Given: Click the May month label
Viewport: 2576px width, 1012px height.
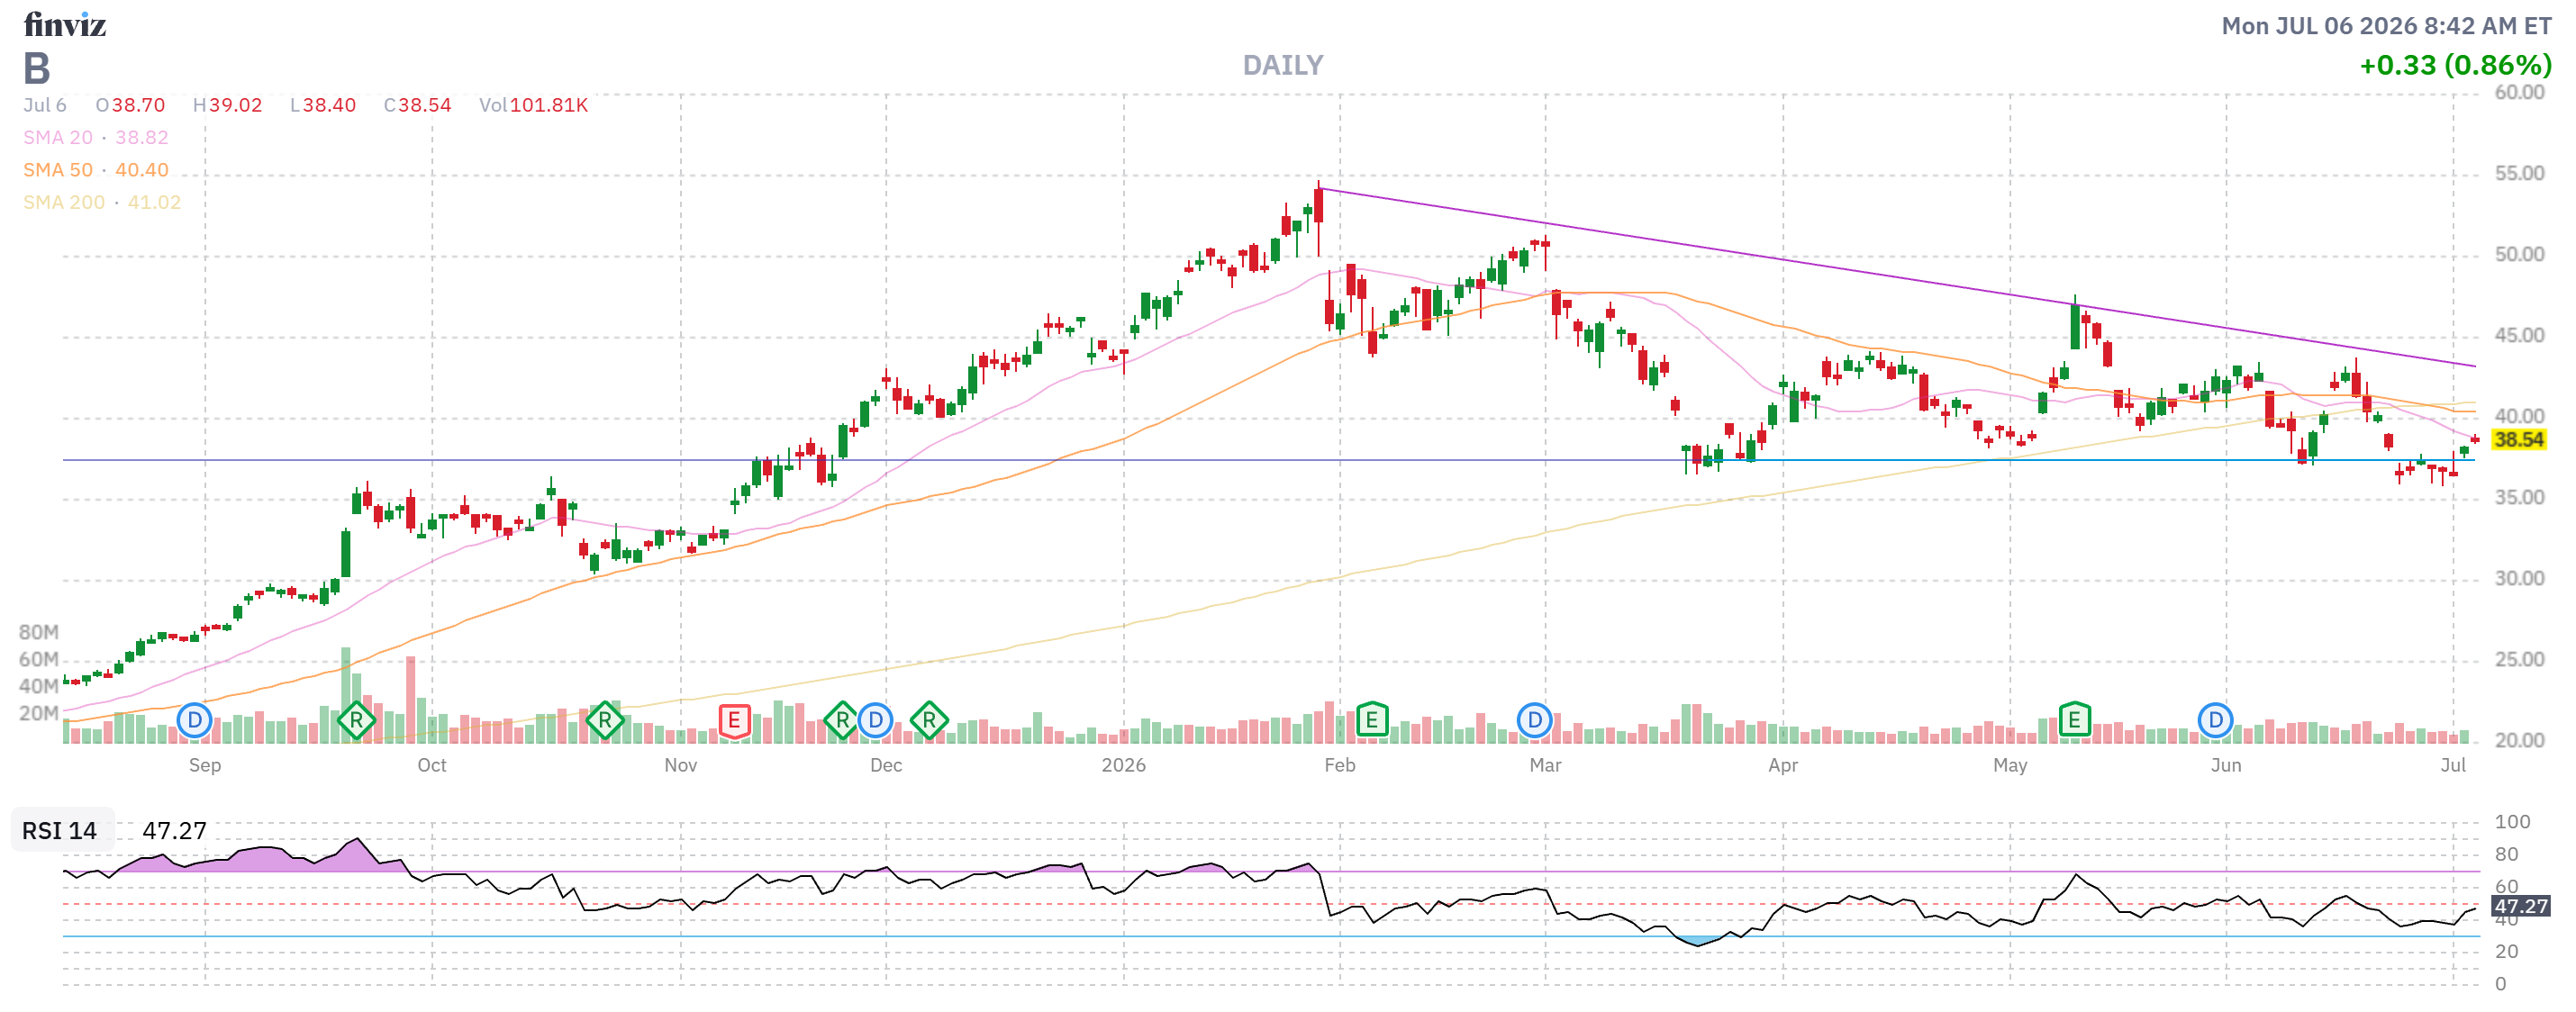Looking at the screenshot, I should (2010, 766).
